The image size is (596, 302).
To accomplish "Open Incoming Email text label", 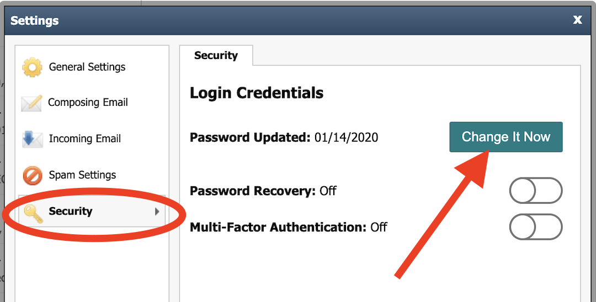I will pos(85,139).
